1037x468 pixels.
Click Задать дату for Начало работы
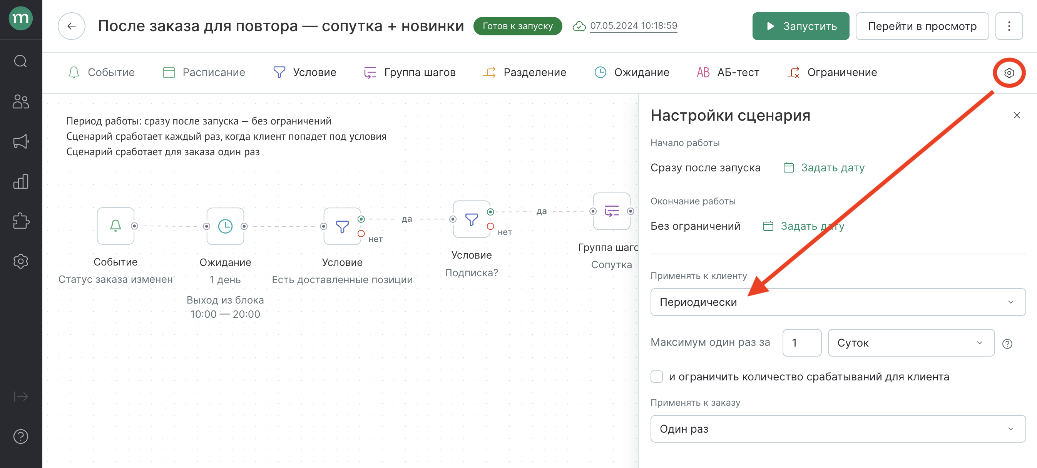click(x=824, y=168)
